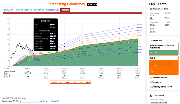The height and width of the screenshot is (104, 180).
Task: Click red price target dot at 9/30/27
Action: point(138,41)
